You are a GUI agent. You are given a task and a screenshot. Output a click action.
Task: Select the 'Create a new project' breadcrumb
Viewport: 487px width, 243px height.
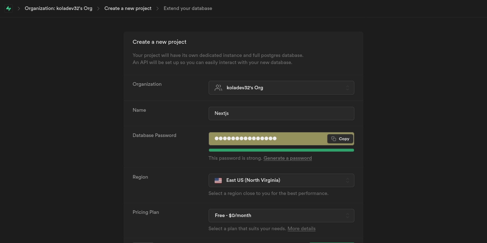pos(128,9)
